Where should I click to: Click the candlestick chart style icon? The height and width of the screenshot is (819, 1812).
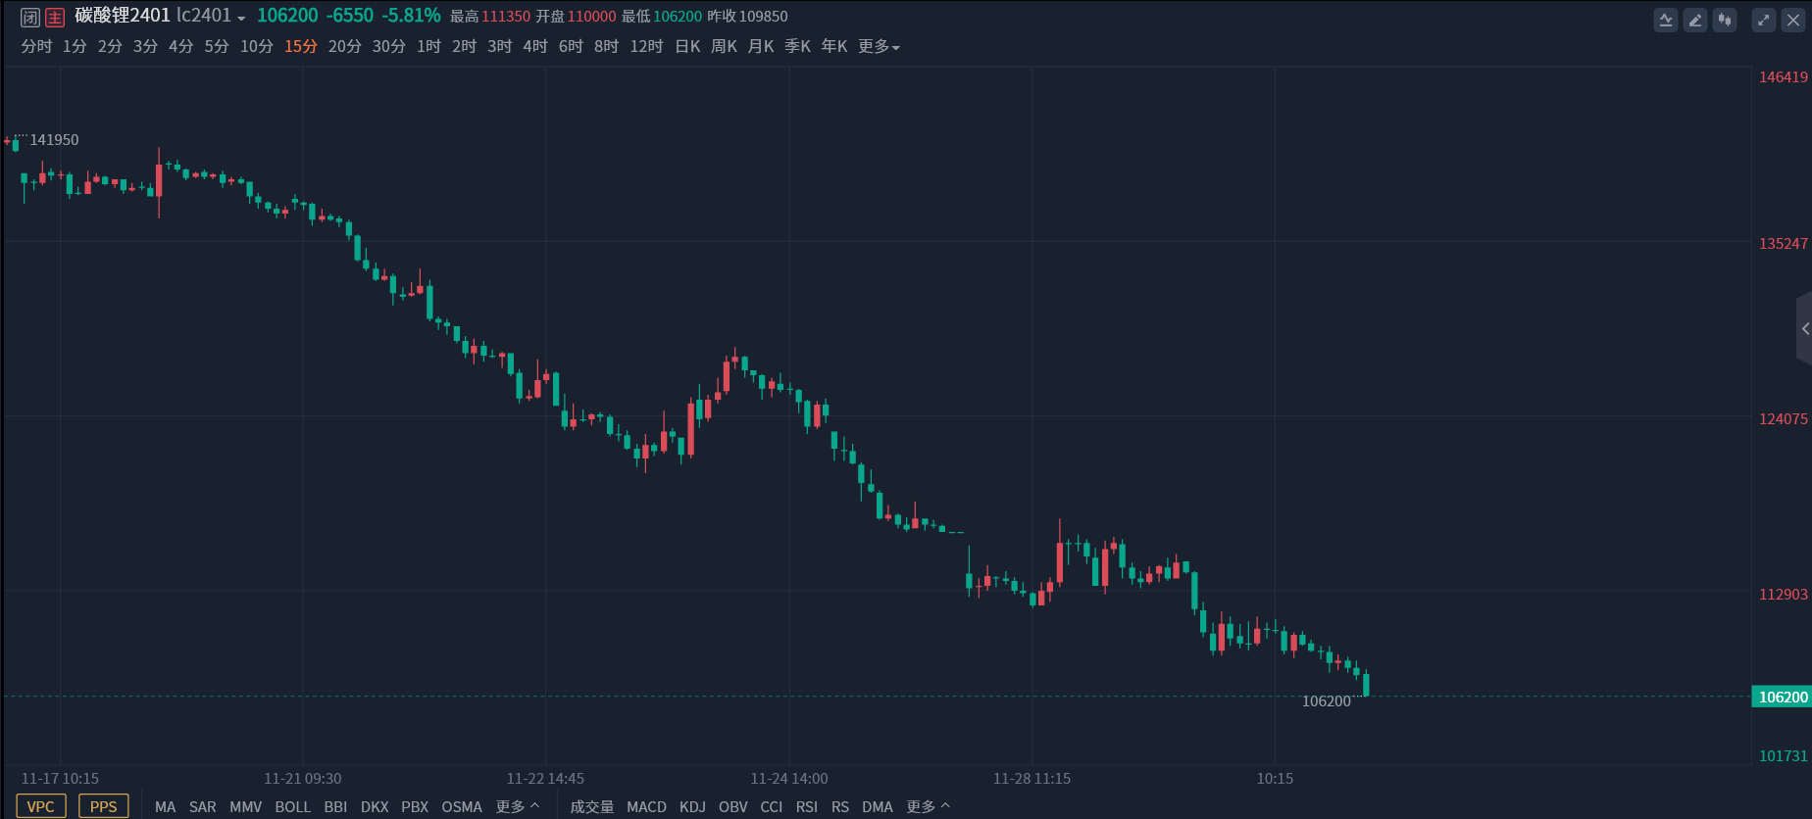point(1725,20)
